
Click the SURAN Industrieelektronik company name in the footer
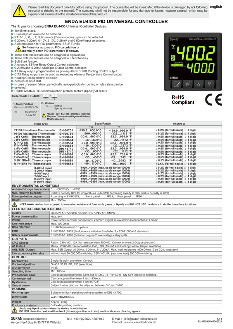tap(29, 319)
